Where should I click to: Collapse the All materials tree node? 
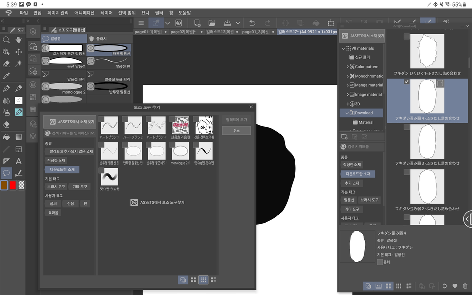tap(344, 48)
